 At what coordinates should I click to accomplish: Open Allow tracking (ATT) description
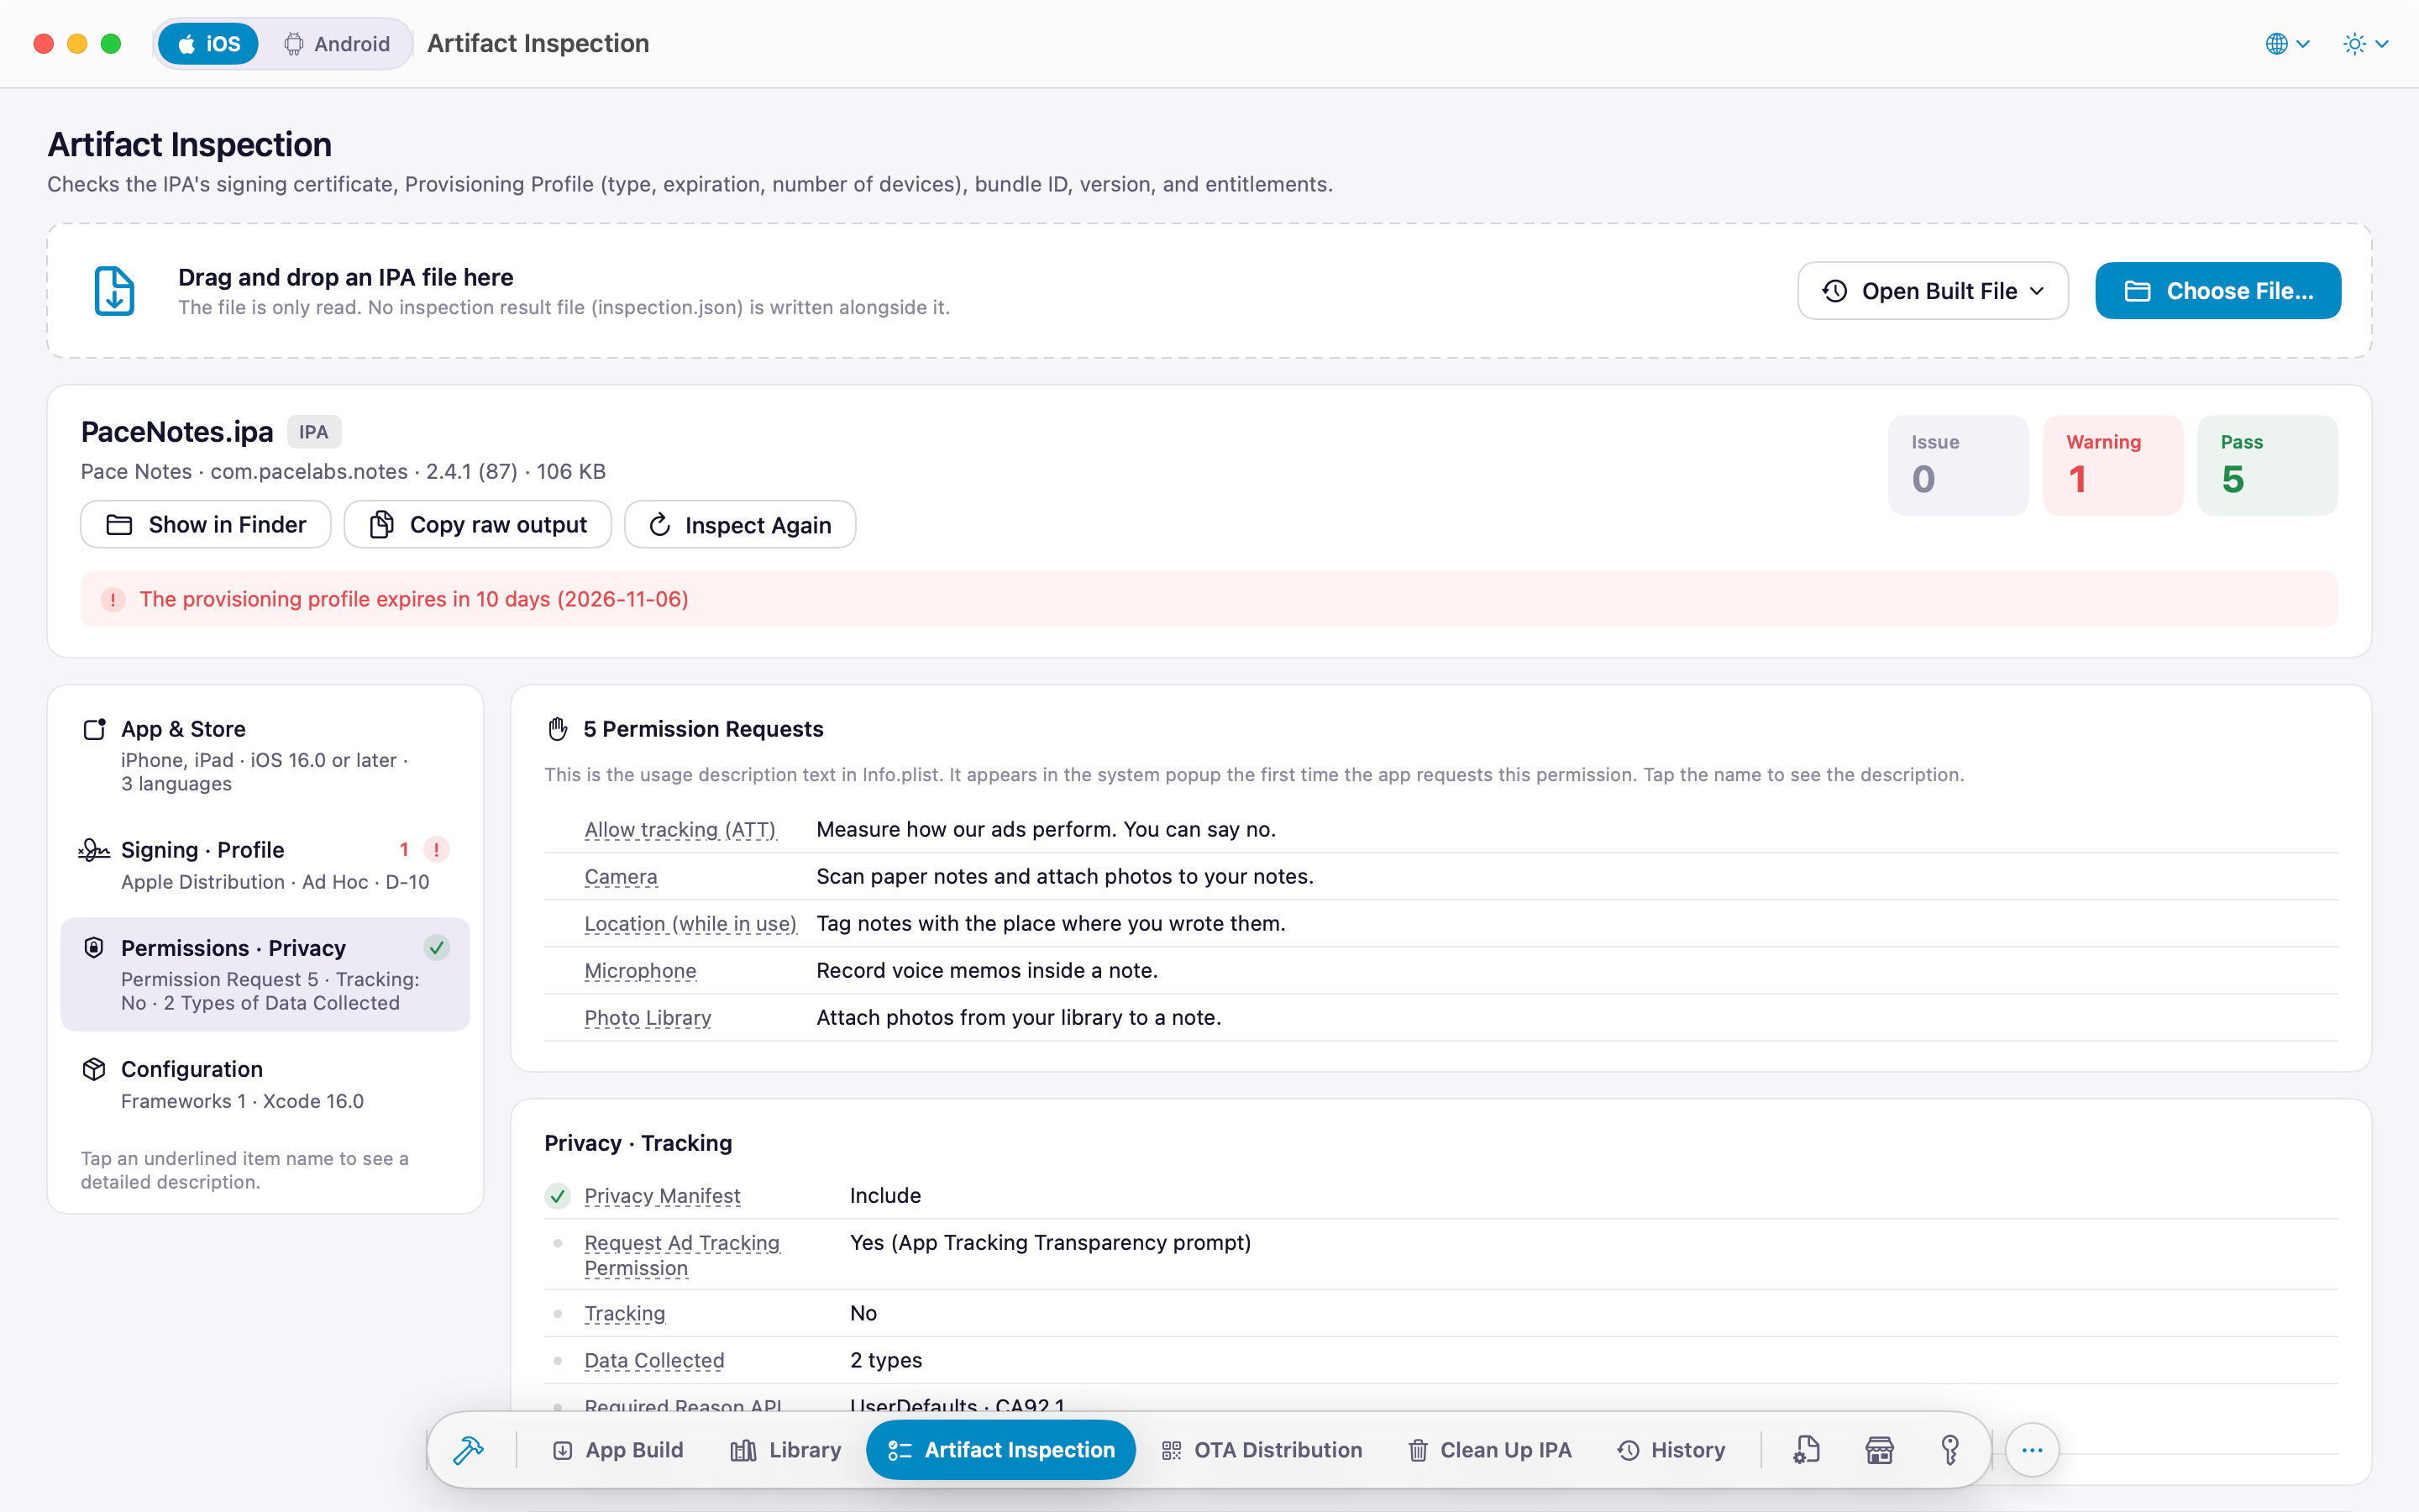[680, 829]
